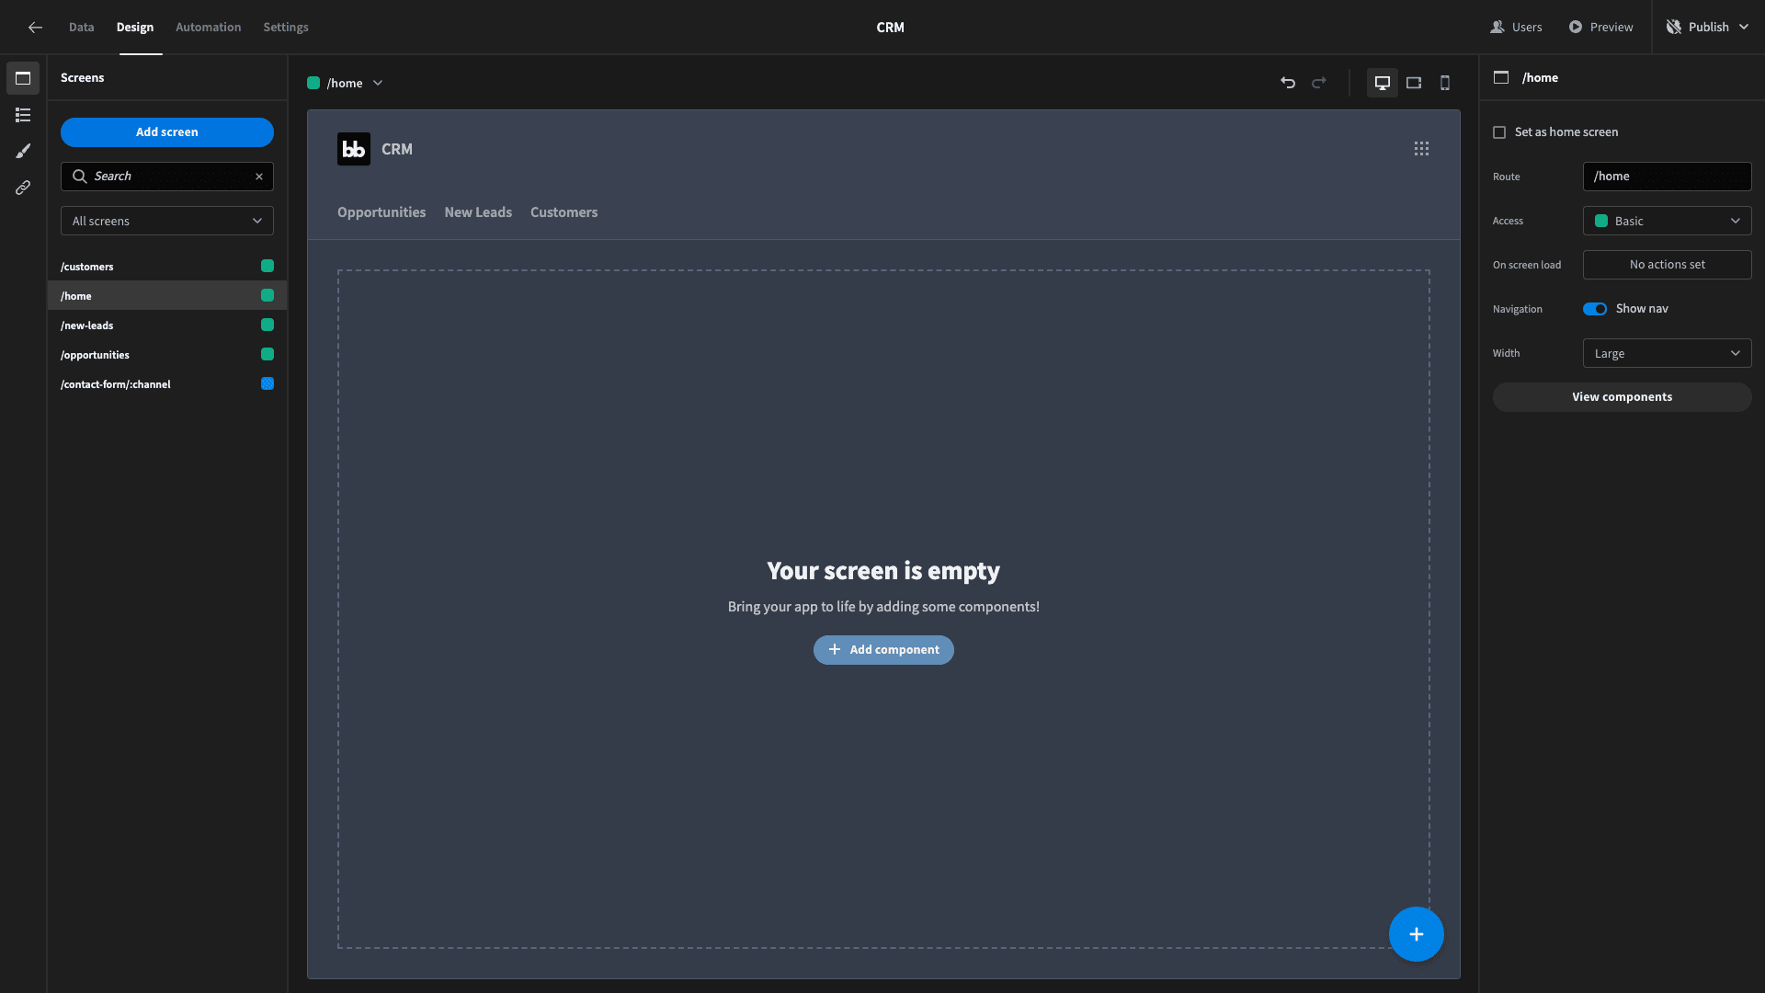Click the Add screen button
The height and width of the screenshot is (993, 1765).
[x=167, y=132]
